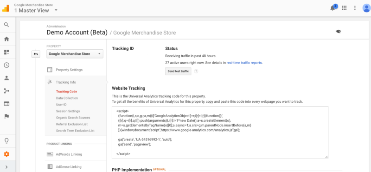Viewport: 371px width, 172px height.
Task: Select Data Collection under Tracking Info
Action: (x=67, y=98)
